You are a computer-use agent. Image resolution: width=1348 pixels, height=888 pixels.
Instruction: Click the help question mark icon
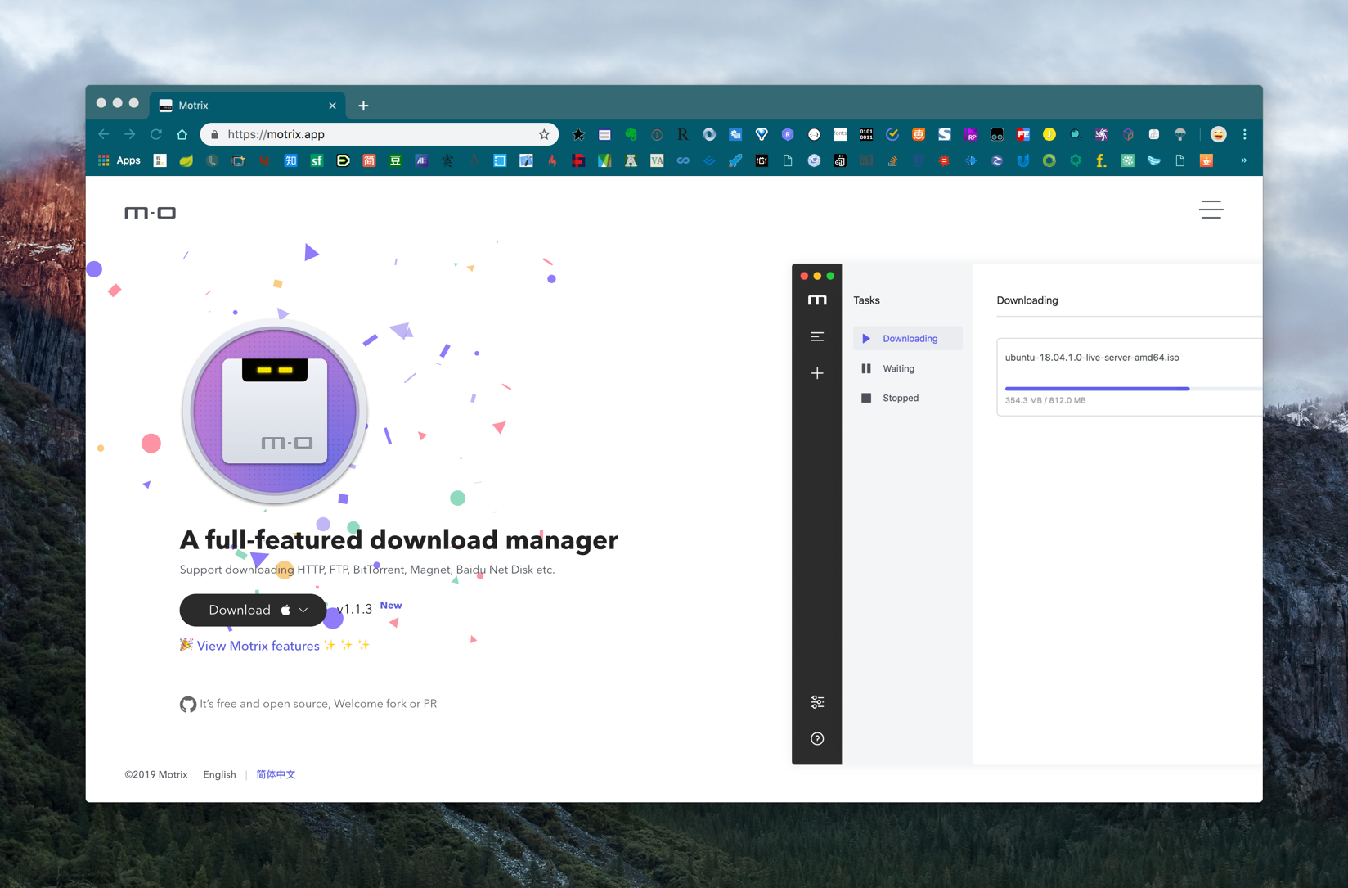(x=816, y=738)
